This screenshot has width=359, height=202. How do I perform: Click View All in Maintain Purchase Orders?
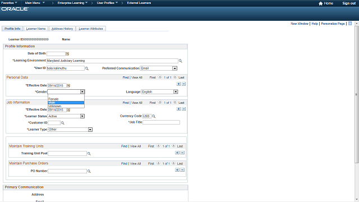coord(136,163)
